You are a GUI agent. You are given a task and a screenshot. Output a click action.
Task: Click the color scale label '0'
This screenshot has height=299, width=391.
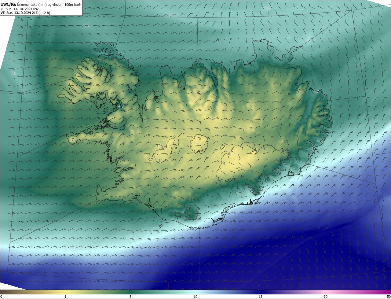point(1,297)
